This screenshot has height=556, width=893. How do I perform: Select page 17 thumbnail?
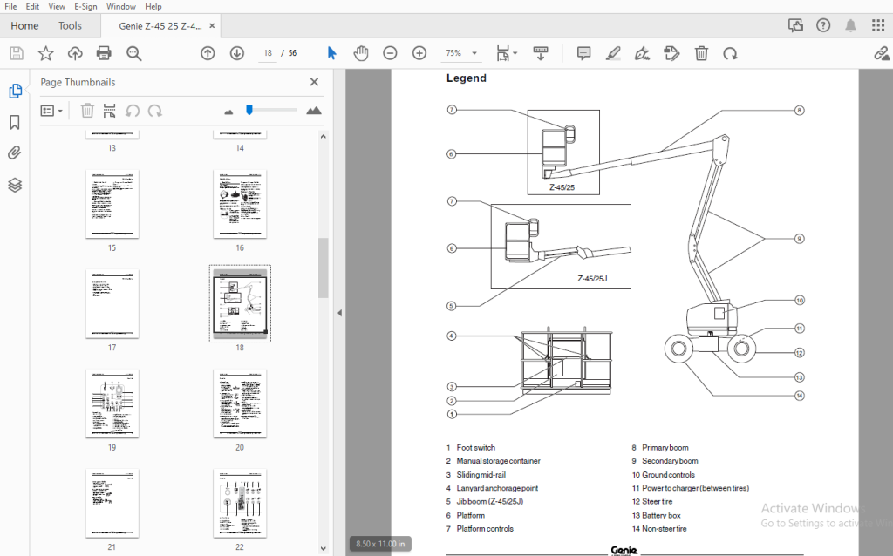(112, 303)
